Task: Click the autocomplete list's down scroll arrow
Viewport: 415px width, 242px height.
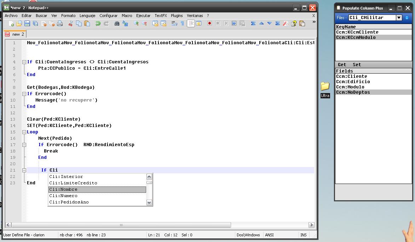Action: coord(149,202)
